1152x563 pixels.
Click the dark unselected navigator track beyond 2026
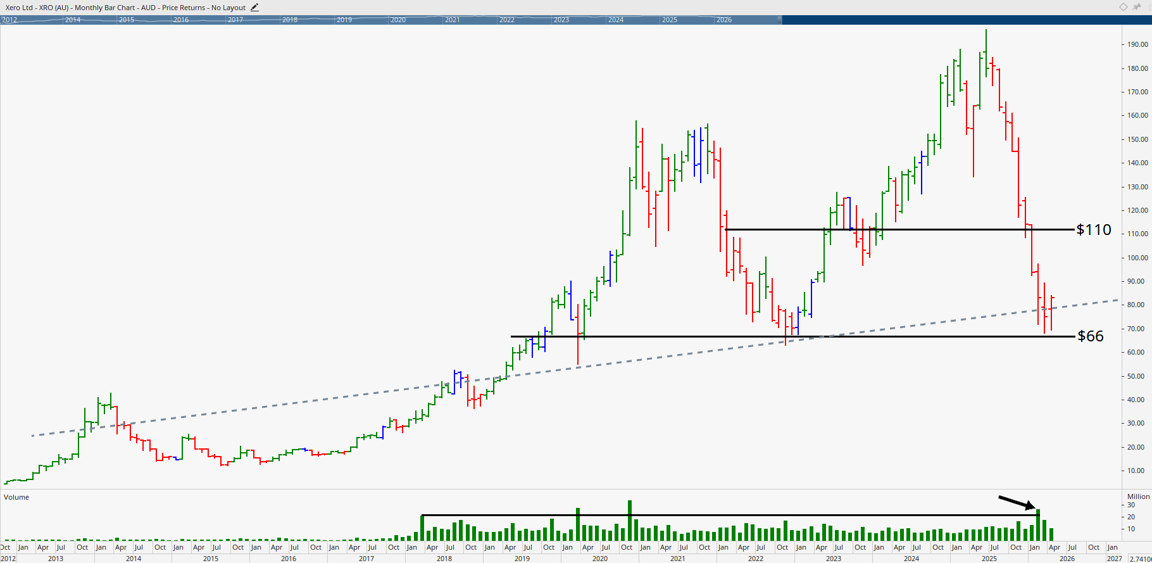click(967, 20)
